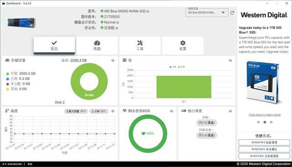
Task: Click the help icon in the 存储容量 panel
Action: 113,61
